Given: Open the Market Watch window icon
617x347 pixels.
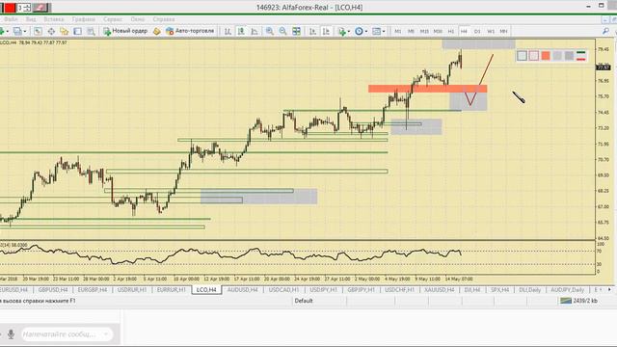Looking at the screenshot, I should click(38, 31).
